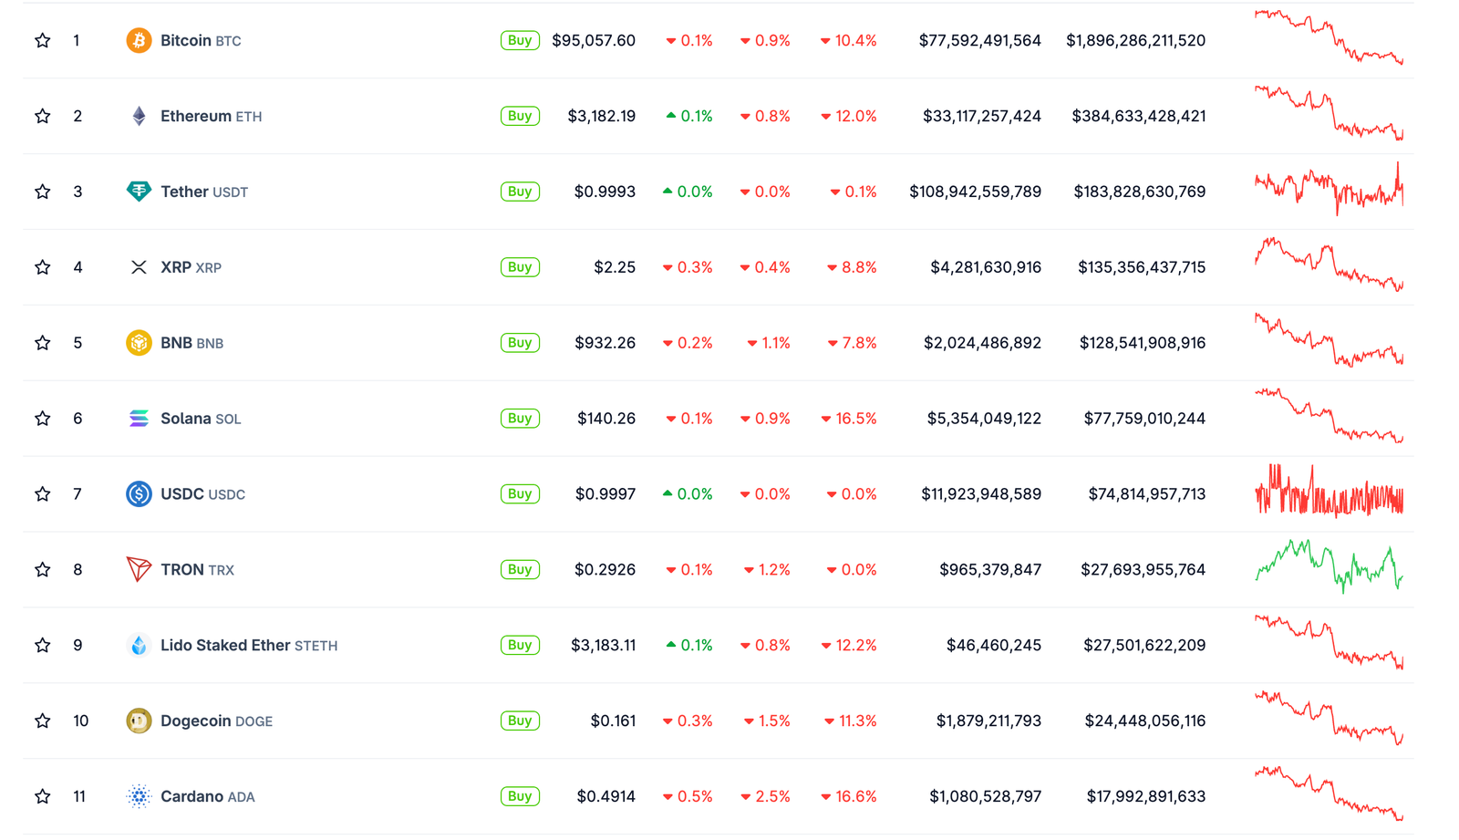
Task: Select the Dogecoin DOGE logo
Action: 138,721
